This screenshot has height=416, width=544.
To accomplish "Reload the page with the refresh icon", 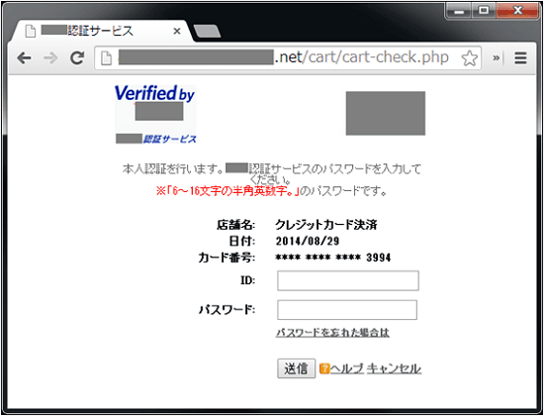I will click(x=77, y=58).
